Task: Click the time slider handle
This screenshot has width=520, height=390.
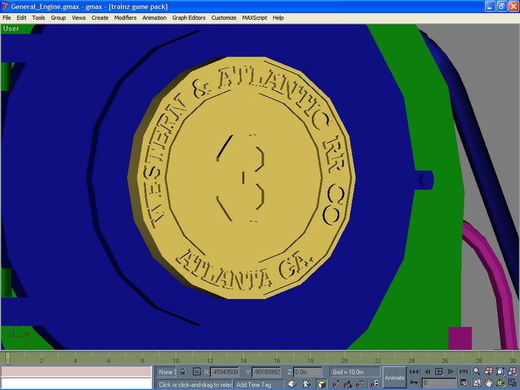Action: point(8,358)
